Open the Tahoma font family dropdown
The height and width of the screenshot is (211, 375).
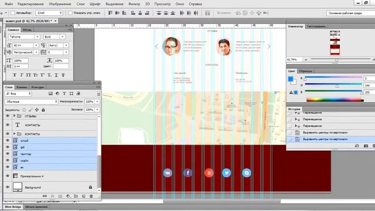tap(37, 37)
